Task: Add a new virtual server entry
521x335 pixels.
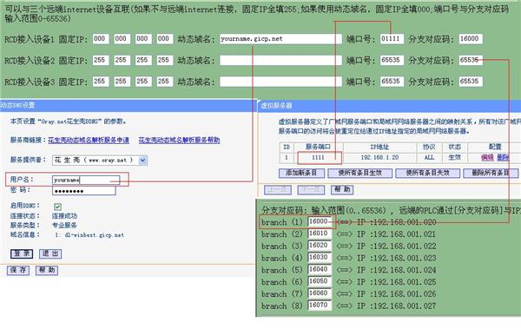Action: tap(301, 173)
